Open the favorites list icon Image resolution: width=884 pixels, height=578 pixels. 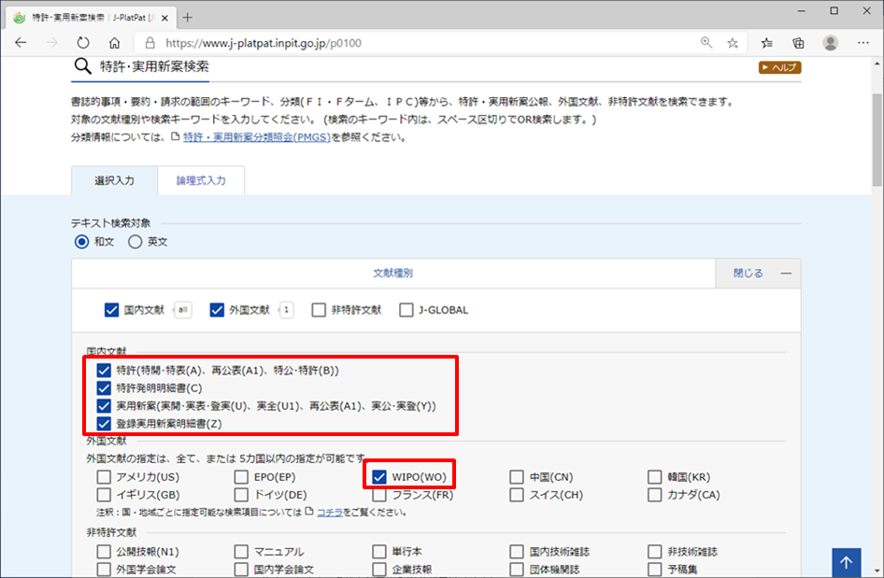point(766,43)
